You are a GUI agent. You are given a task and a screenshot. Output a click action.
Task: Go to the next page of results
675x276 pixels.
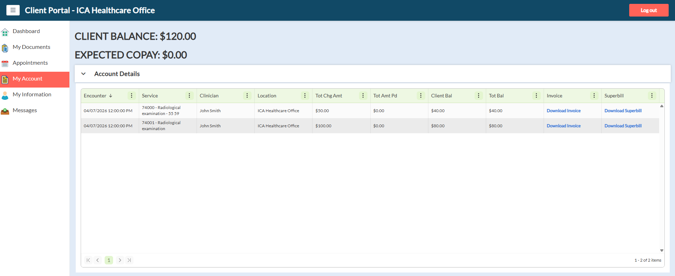(x=120, y=260)
